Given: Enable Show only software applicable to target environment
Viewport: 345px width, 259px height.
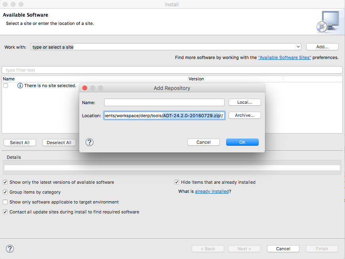Looking at the screenshot, I should click(5, 202).
